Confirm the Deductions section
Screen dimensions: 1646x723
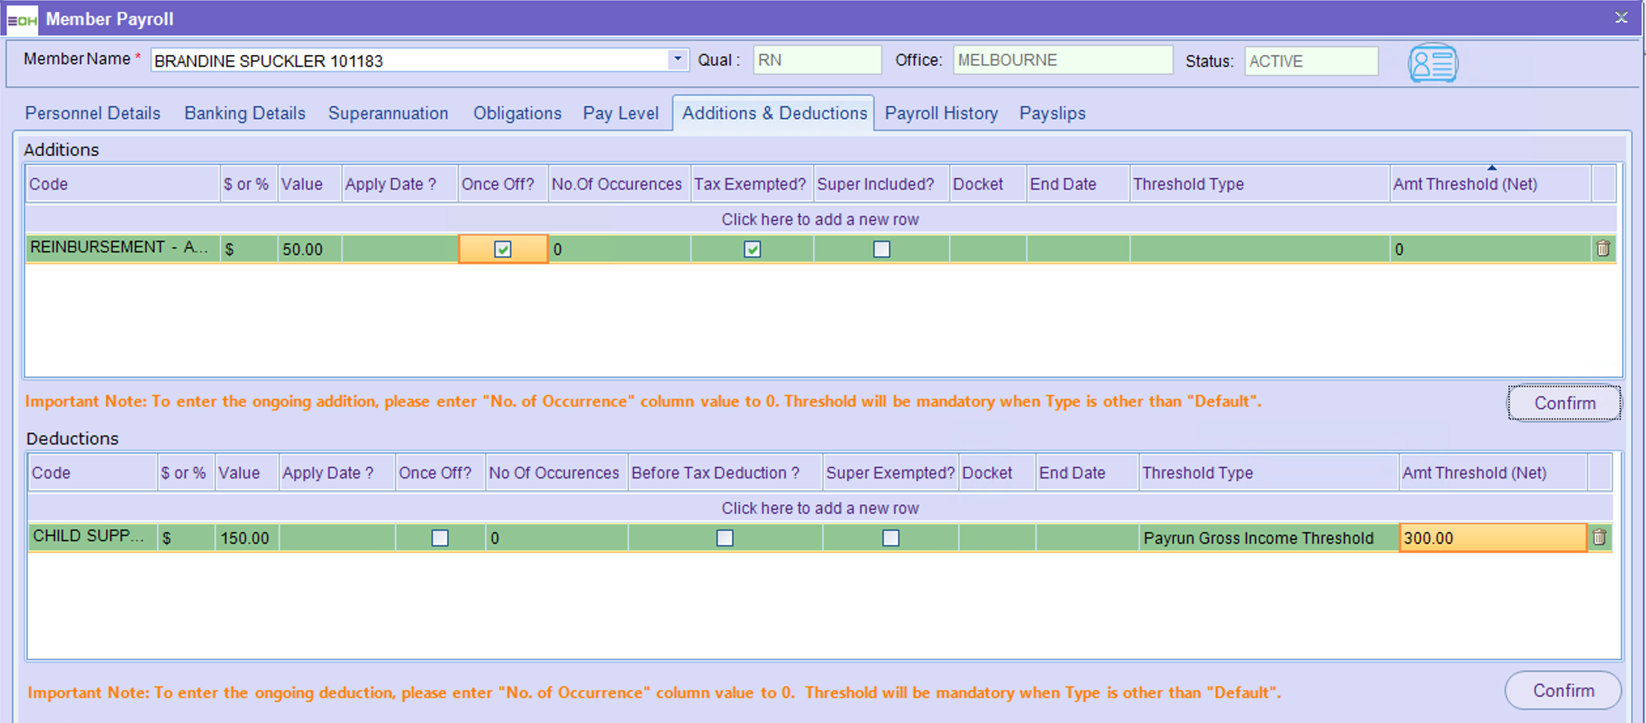1563,690
